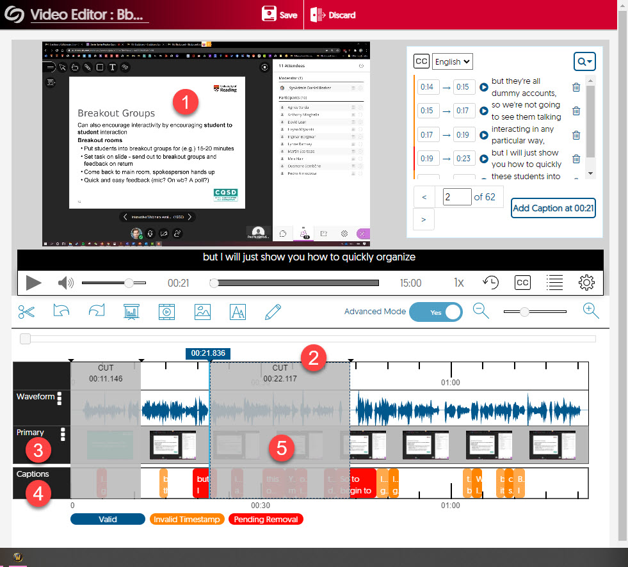This screenshot has width=628, height=567.
Task: Delete the caption 'so we're not going'
Action: click(576, 111)
